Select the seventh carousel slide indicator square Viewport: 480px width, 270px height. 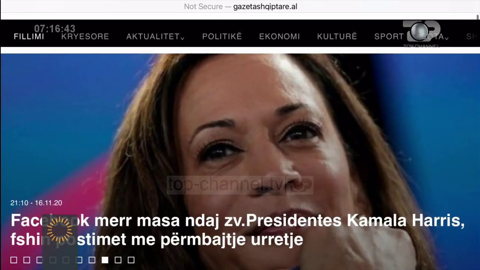(92, 260)
